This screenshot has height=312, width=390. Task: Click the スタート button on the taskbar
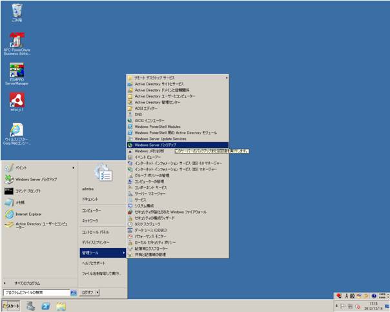point(12,306)
